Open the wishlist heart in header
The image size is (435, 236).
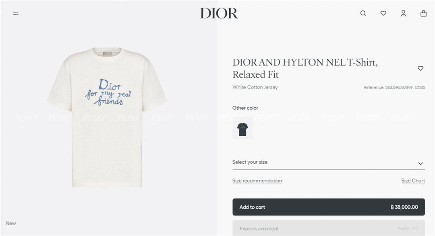tap(383, 13)
